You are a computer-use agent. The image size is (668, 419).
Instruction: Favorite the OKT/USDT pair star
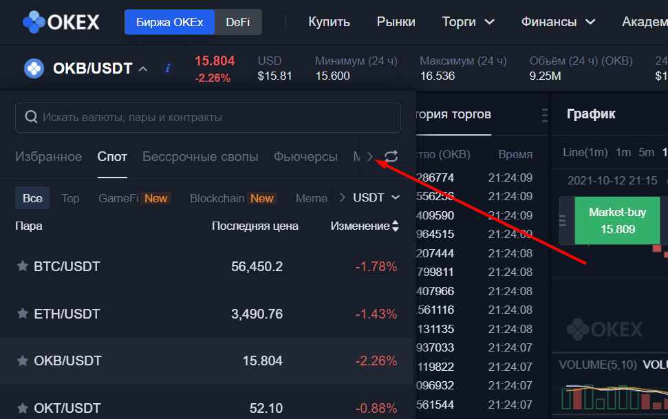point(23,408)
